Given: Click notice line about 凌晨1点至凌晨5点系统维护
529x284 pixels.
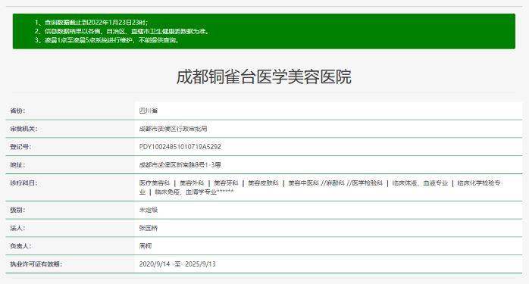Looking at the screenshot, I should coord(107,40).
